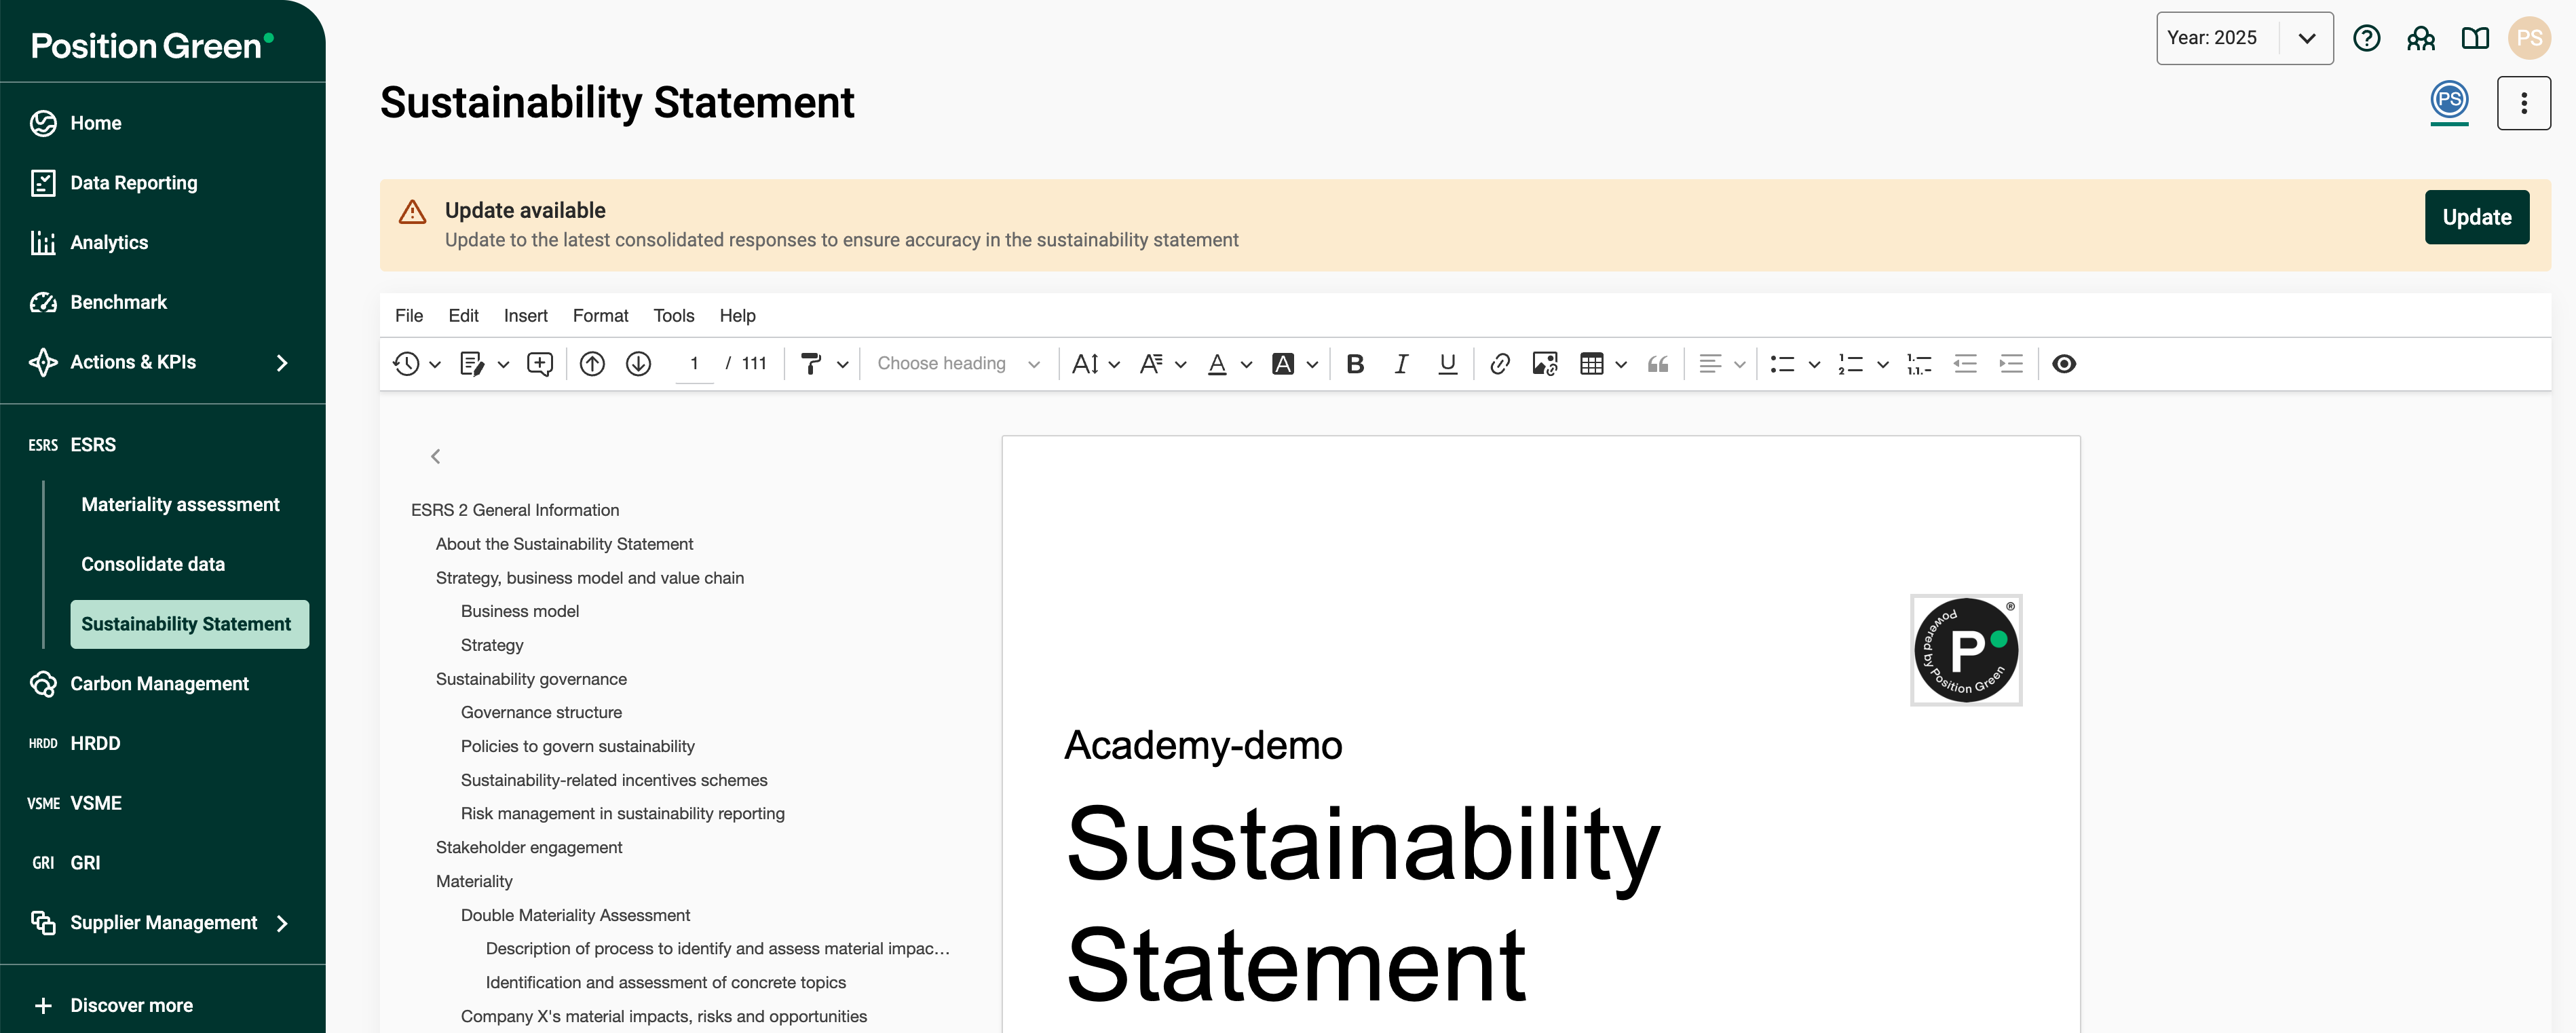The image size is (2576, 1033).
Task: Click the page number input field
Action: (694, 364)
